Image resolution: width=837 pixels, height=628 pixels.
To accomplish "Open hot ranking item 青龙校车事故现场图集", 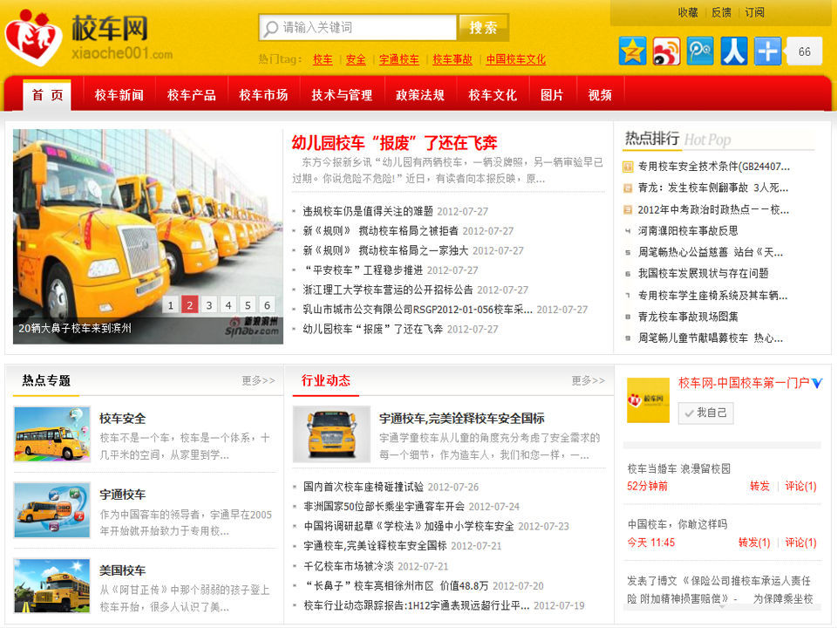I will point(688,317).
